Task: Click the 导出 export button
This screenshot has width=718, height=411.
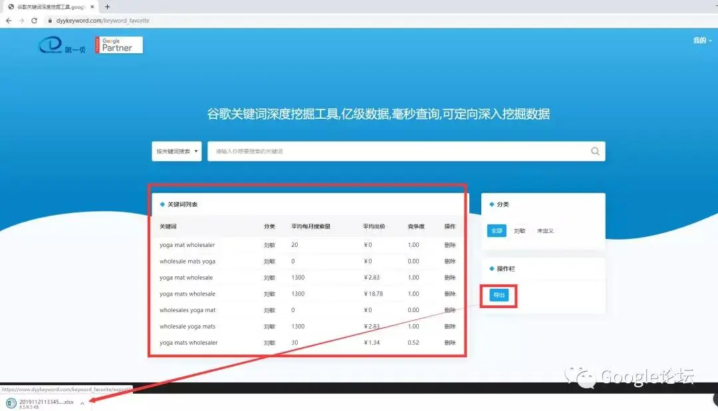Action: (499, 295)
